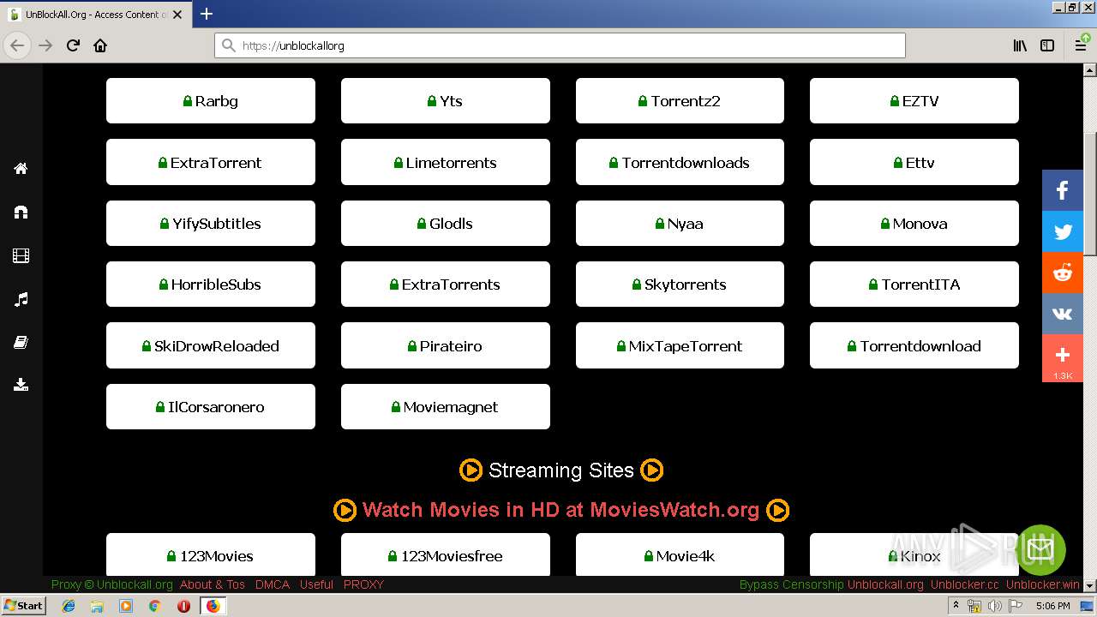Open the 123Moviesfree button
This screenshot has height=617, width=1097.
pyautogui.click(x=446, y=554)
